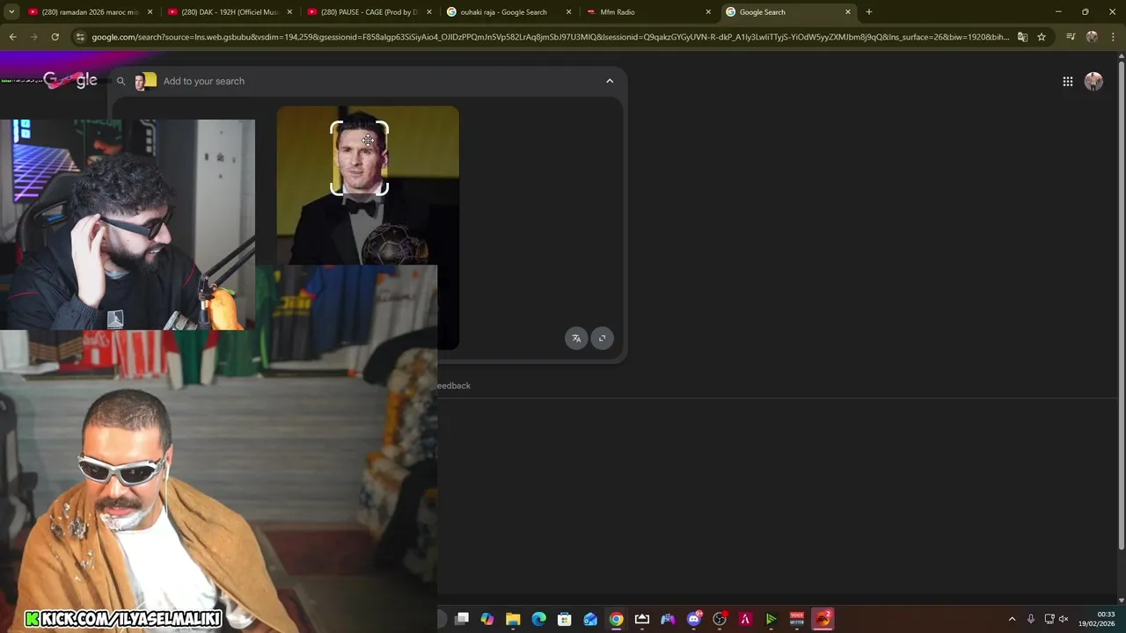Open the muted volume icon in tray
The image size is (1126, 633).
coord(1064,619)
